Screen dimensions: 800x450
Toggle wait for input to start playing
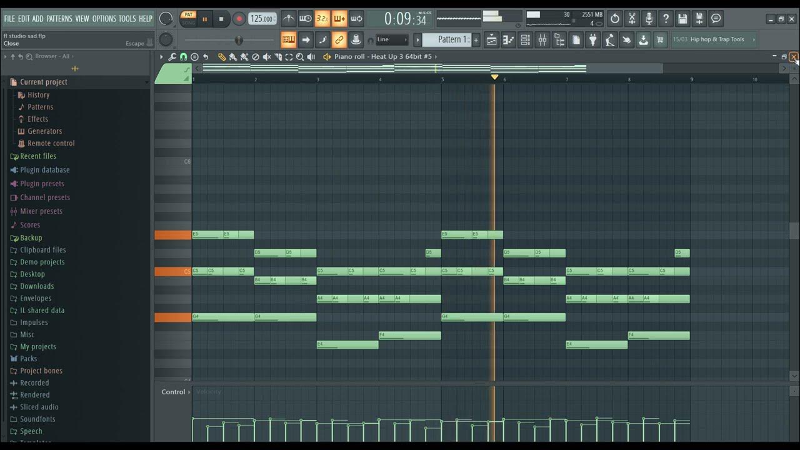point(305,19)
